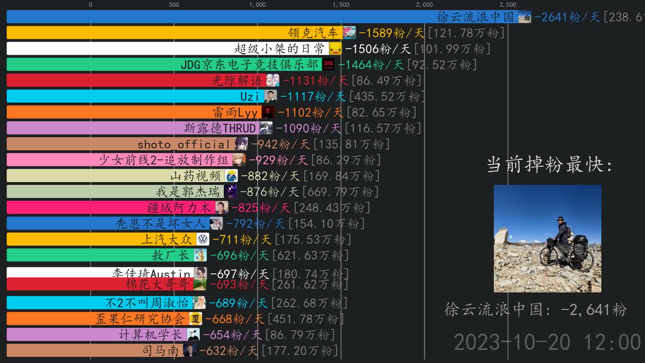Click the 斯露德THRUD avatar

point(266,128)
